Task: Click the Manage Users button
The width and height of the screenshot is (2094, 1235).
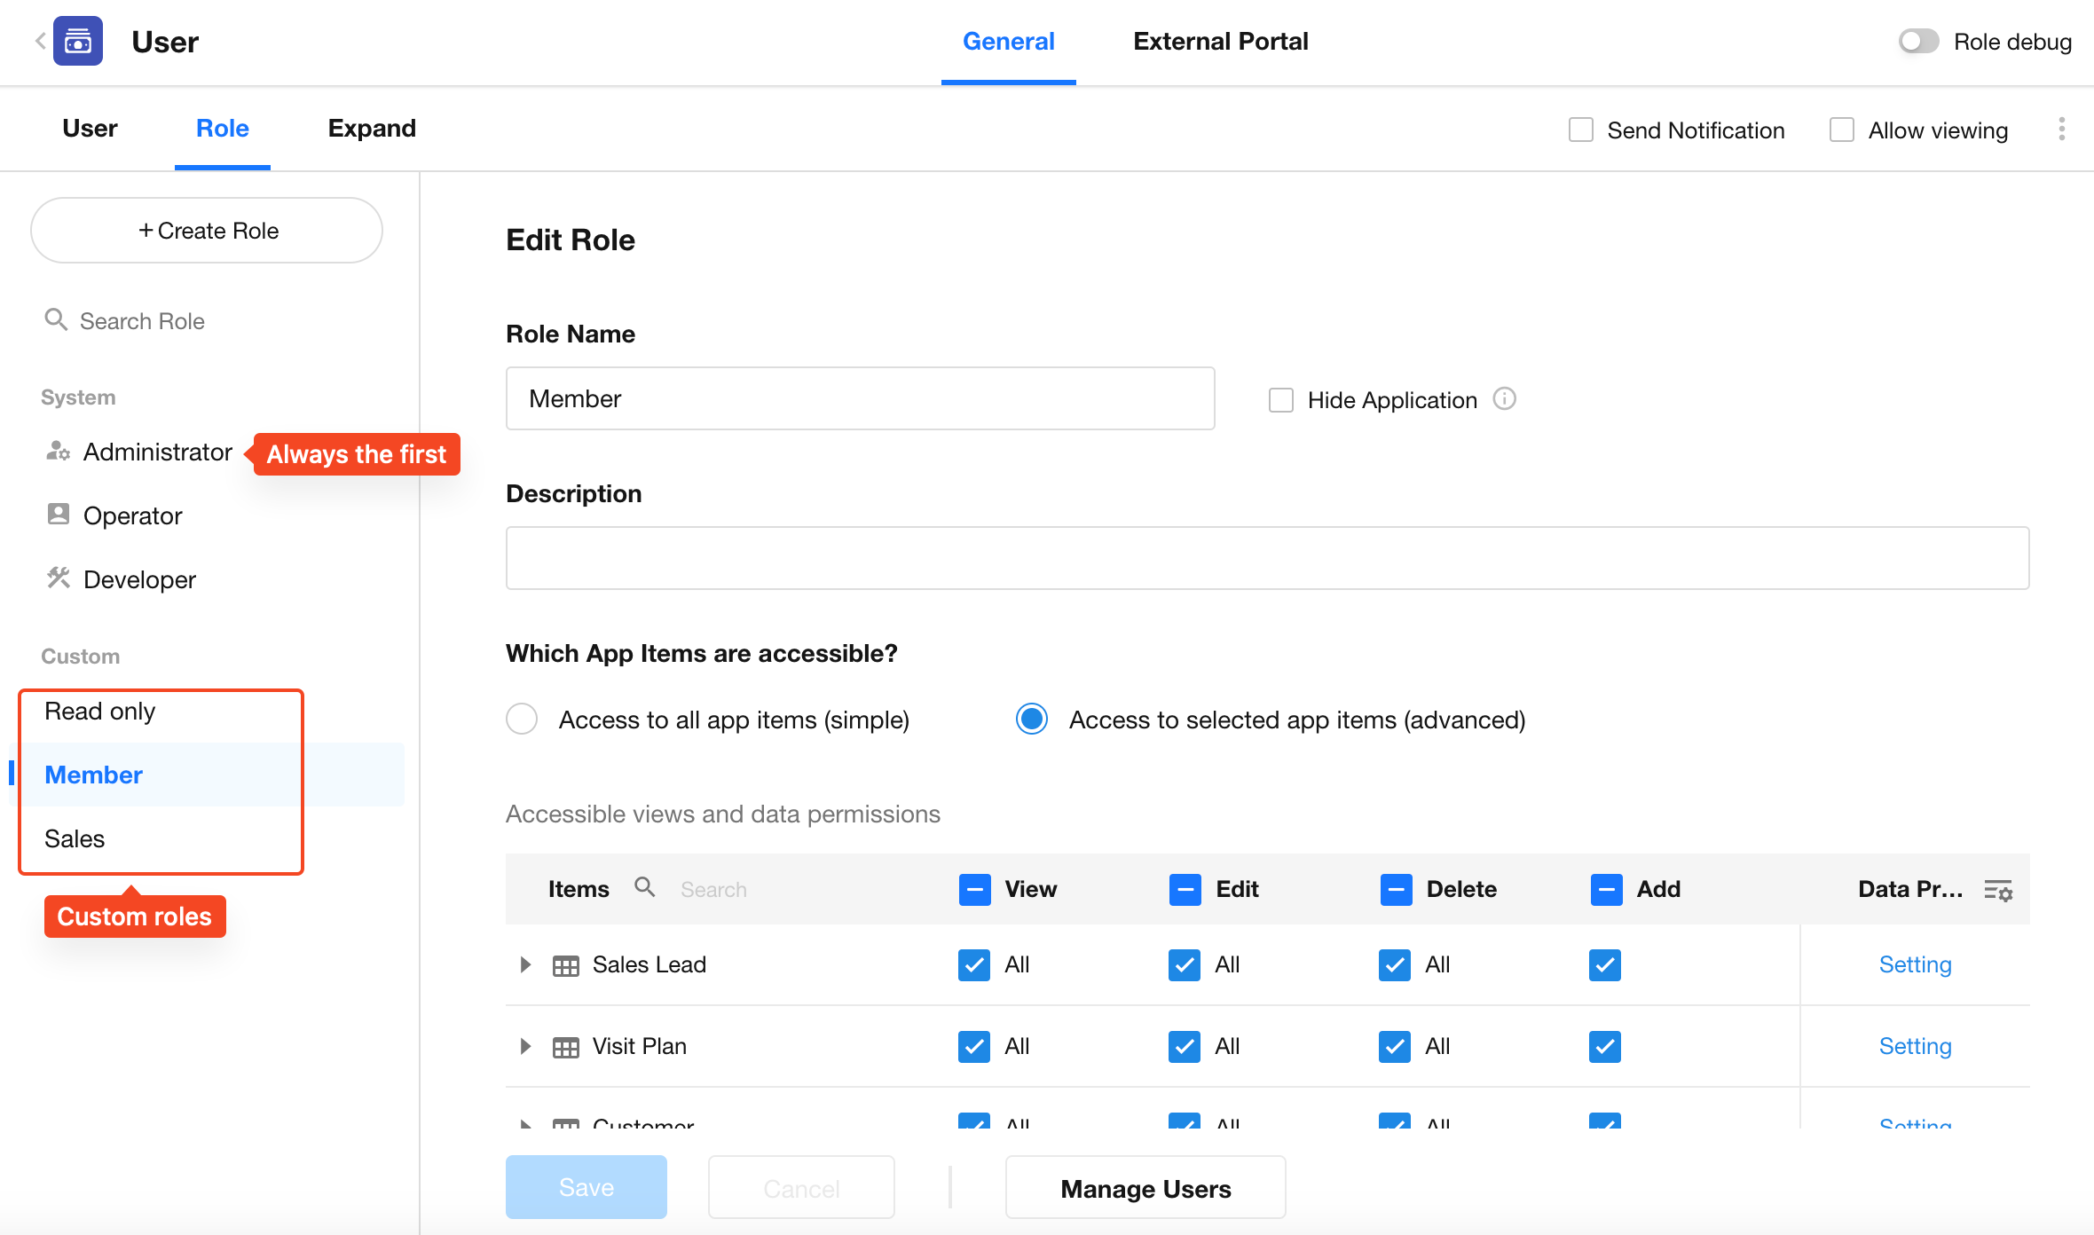Action: 1145,1188
